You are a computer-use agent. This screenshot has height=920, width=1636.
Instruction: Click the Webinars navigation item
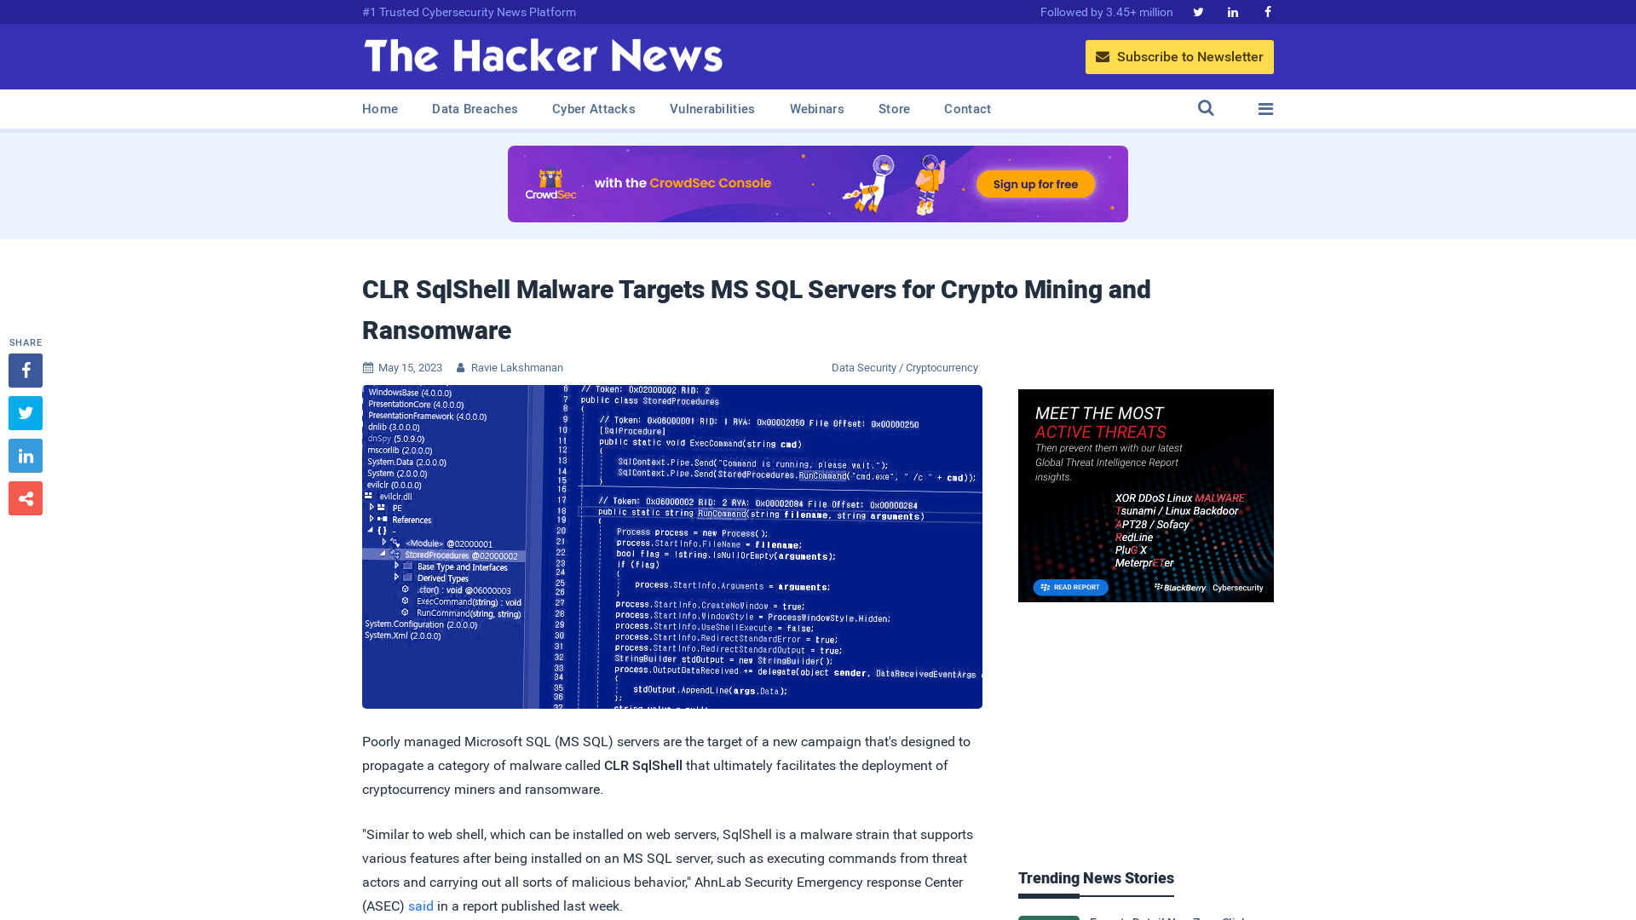(x=817, y=108)
